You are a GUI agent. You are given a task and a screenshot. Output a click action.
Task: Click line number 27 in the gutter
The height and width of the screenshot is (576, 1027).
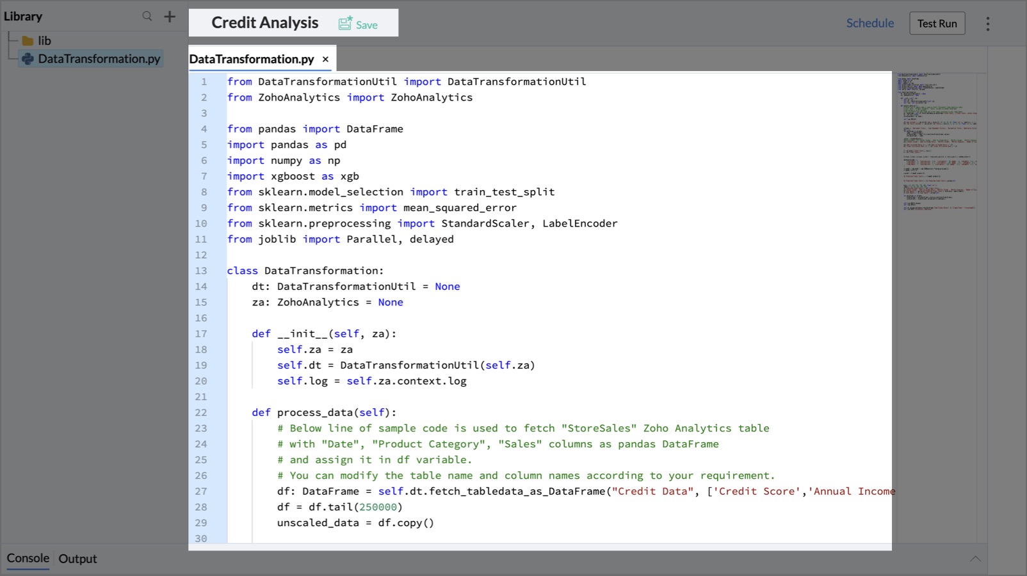point(202,492)
